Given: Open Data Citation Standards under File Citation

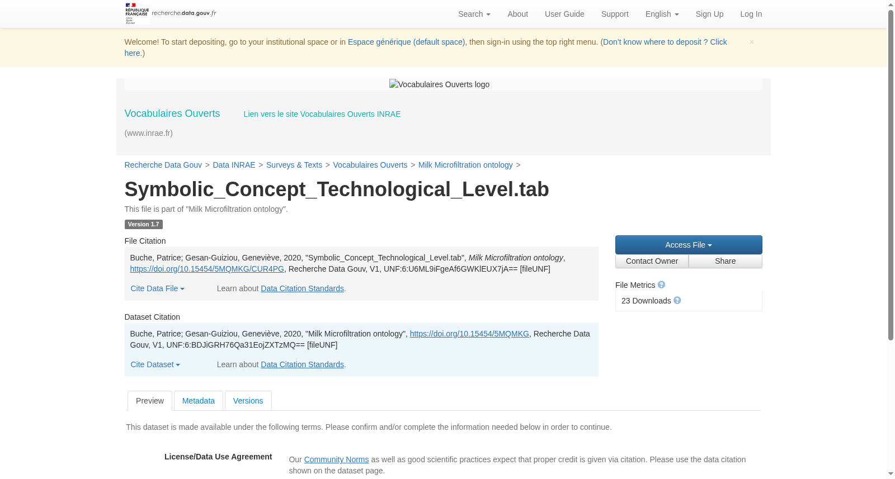Looking at the screenshot, I should coord(302,288).
